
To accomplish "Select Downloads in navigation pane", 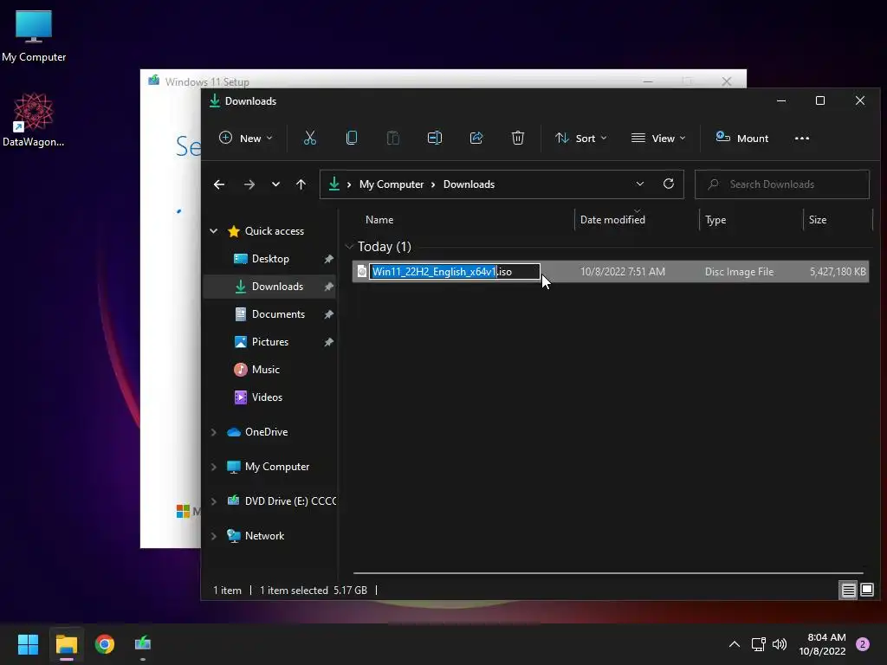I will pos(277,286).
